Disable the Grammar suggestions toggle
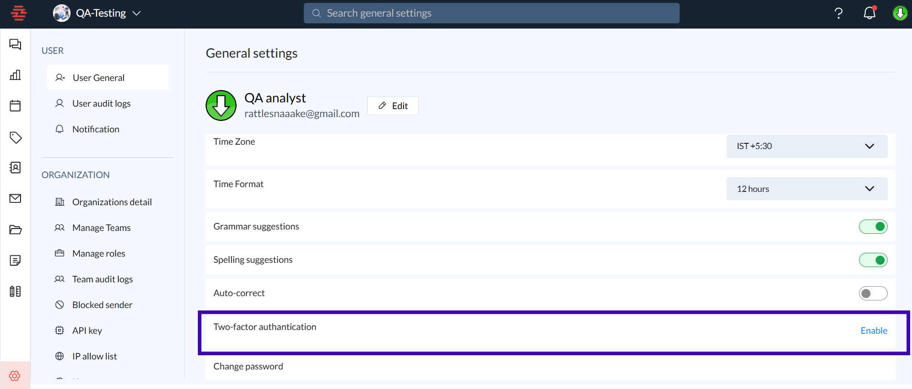This screenshot has height=389, width=912. 873,227
